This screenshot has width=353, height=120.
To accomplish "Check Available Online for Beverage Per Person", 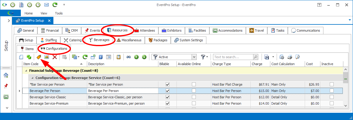I will pyautogui.click(x=194, y=91).
